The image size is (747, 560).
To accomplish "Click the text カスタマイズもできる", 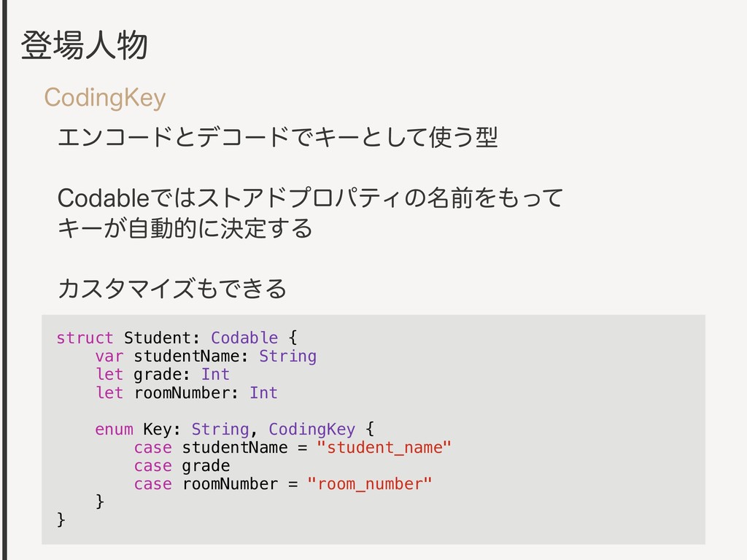I will pyautogui.click(x=172, y=289).
